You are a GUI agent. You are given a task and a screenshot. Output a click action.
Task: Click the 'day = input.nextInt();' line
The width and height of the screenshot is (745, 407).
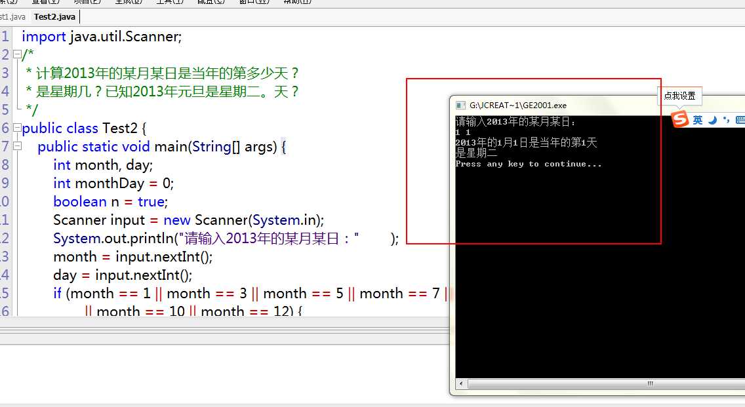tap(123, 275)
